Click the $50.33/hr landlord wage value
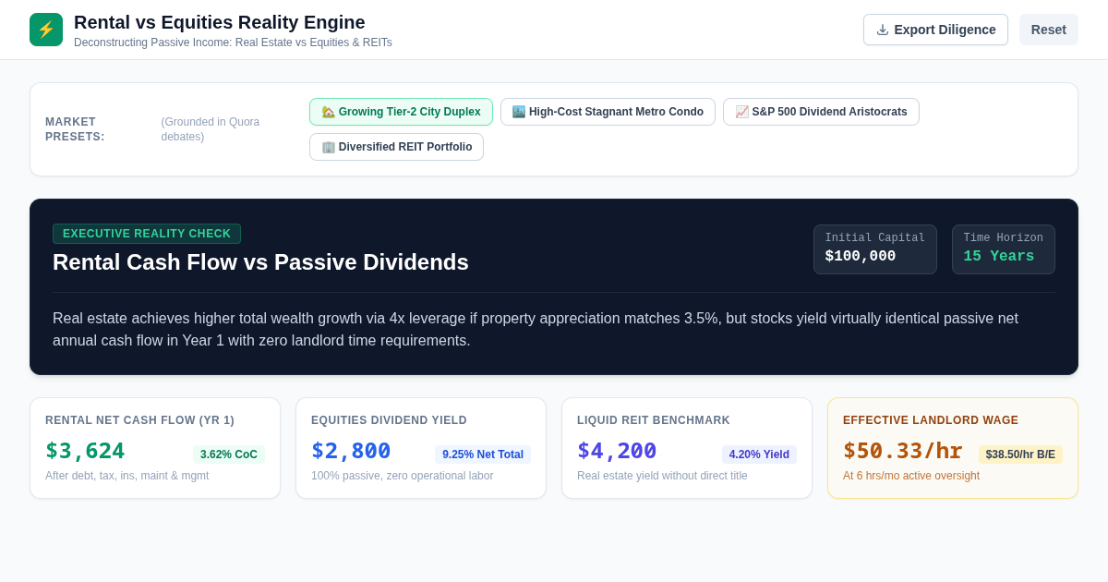This screenshot has width=1108, height=582. click(902, 451)
